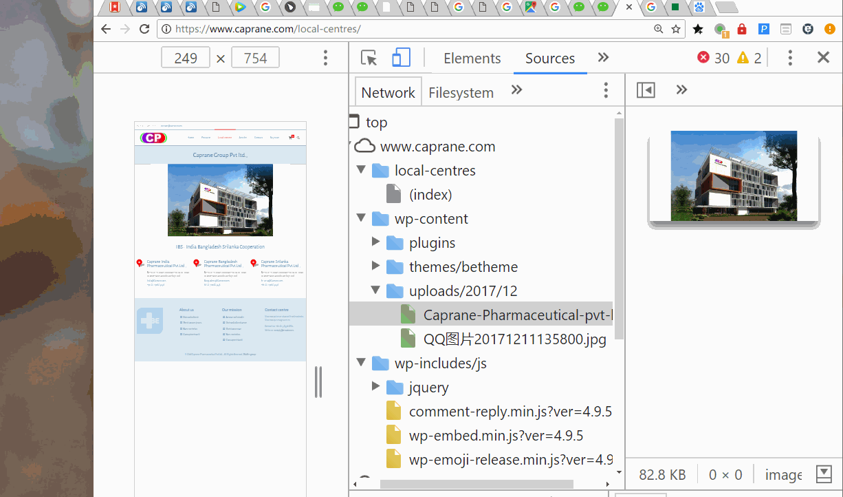Click the reload page button

(144, 29)
